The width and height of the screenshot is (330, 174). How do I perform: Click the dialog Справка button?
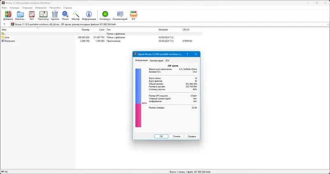pyautogui.click(x=192, y=136)
